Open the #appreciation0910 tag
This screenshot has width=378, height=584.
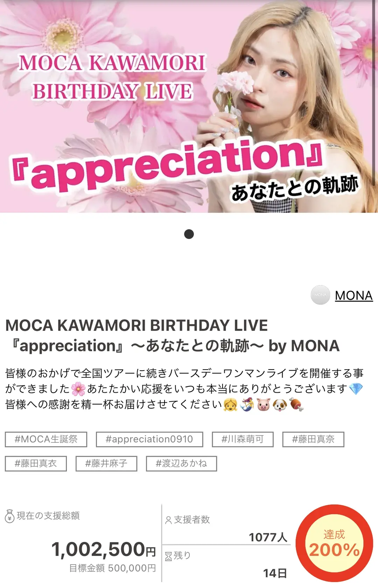149,439
